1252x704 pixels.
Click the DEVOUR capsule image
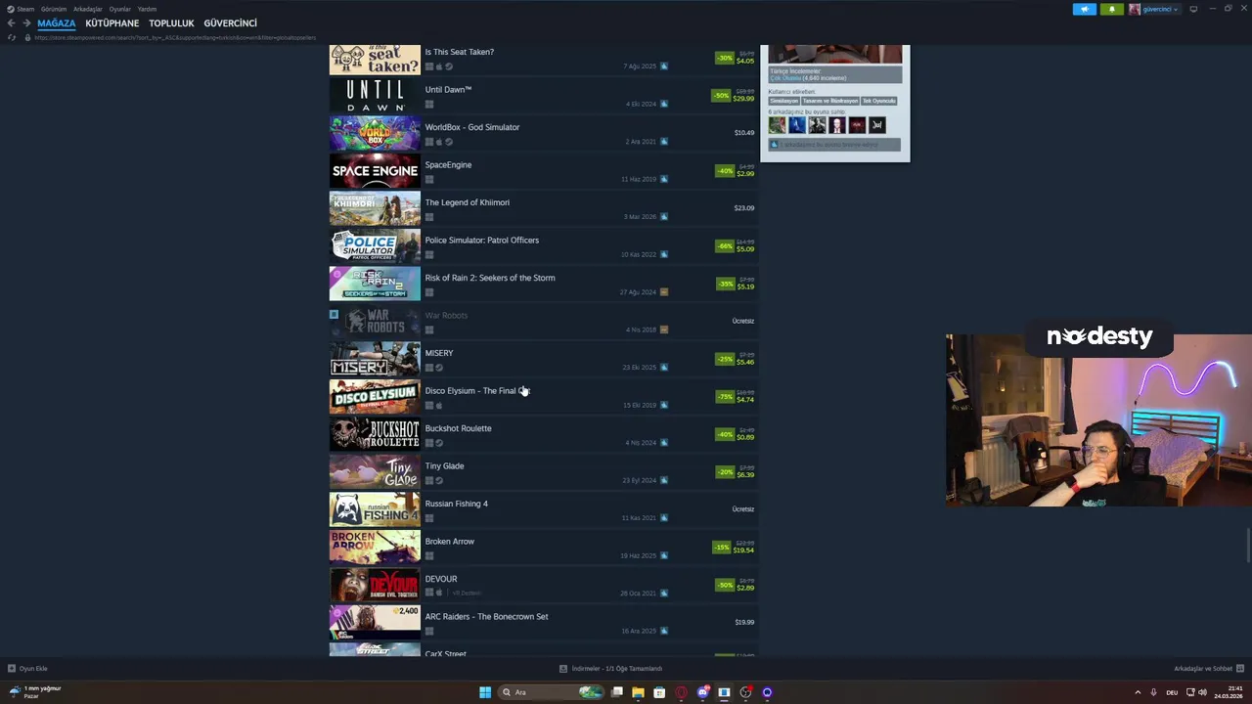(x=375, y=585)
